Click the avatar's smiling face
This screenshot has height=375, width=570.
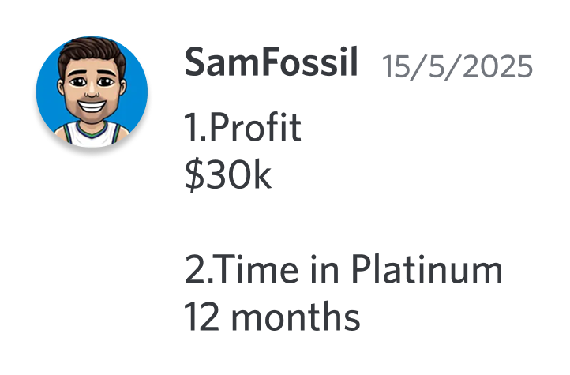click(92, 92)
